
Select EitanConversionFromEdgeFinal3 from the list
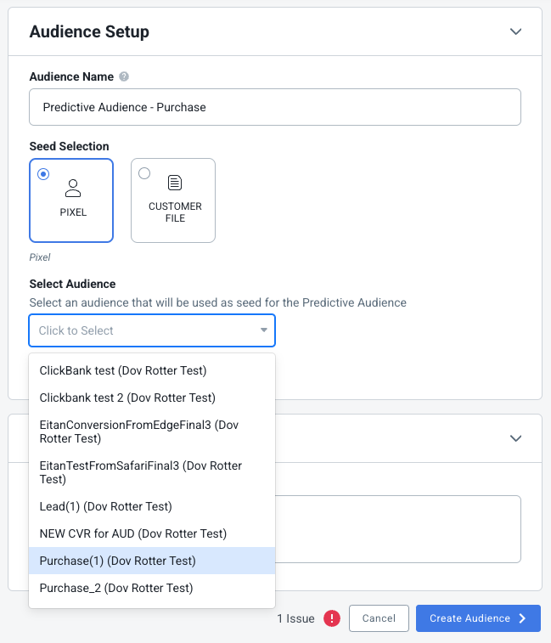point(152,431)
